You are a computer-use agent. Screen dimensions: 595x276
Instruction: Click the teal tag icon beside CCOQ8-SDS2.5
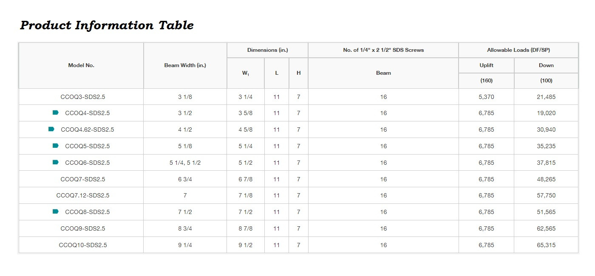tap(55, 211)
